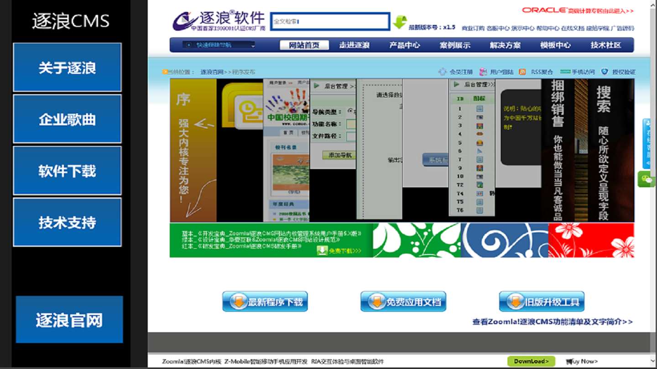Open the 演示中心 link
Image resolution: width=657 pixels, height=369 pixels.
pos(523,28)
